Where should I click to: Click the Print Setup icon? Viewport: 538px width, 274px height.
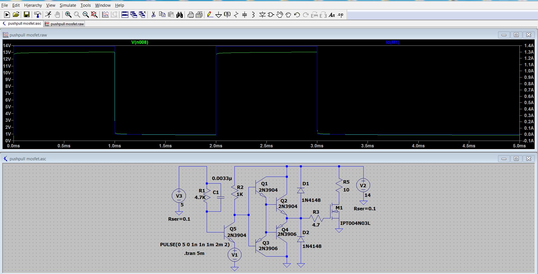190,15
